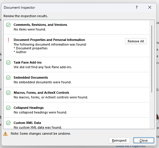159x148 pixels.
Task: Click green checkmark beside Comments, Revisions, and Versions
Action: click(x=8, y=25)
